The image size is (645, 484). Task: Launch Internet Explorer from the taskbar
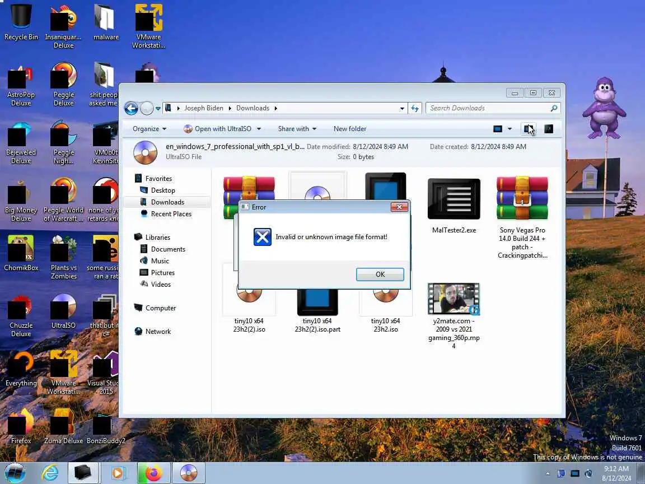coord(50,473)
